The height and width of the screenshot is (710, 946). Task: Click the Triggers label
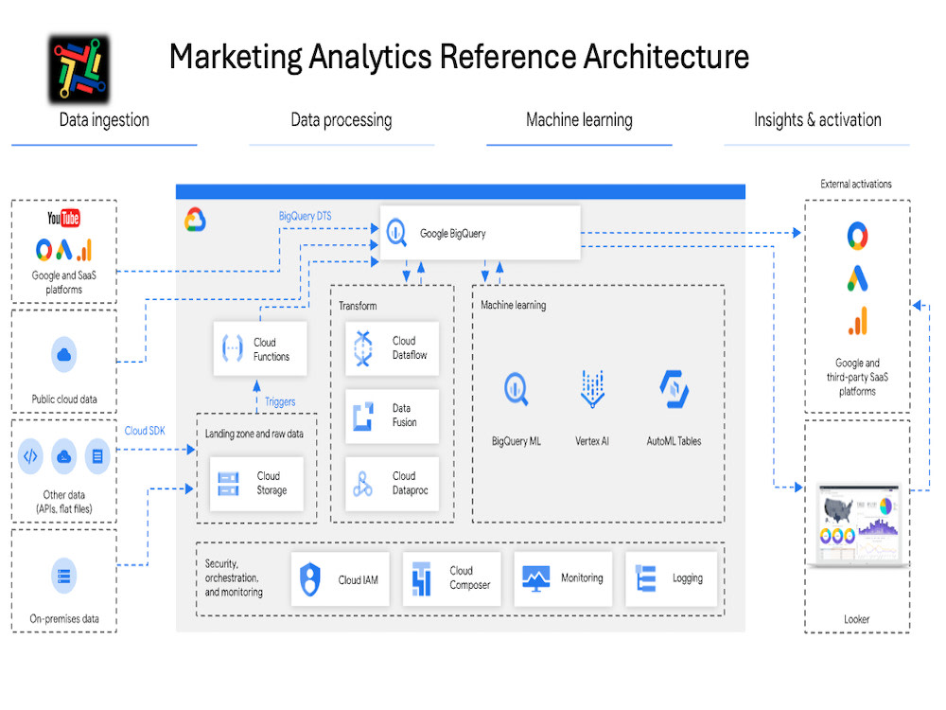pyautogui.click(x=280, y=402)
